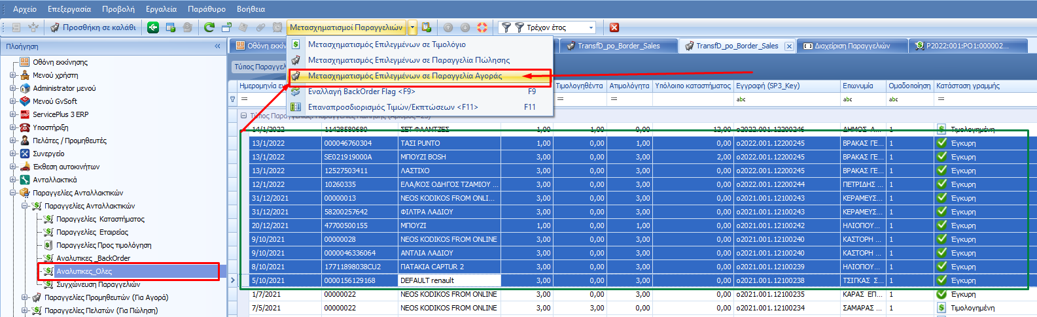Sort by Εγγραφή (SP3_Key) column header
1037x317 pixels.
(787, 86)
